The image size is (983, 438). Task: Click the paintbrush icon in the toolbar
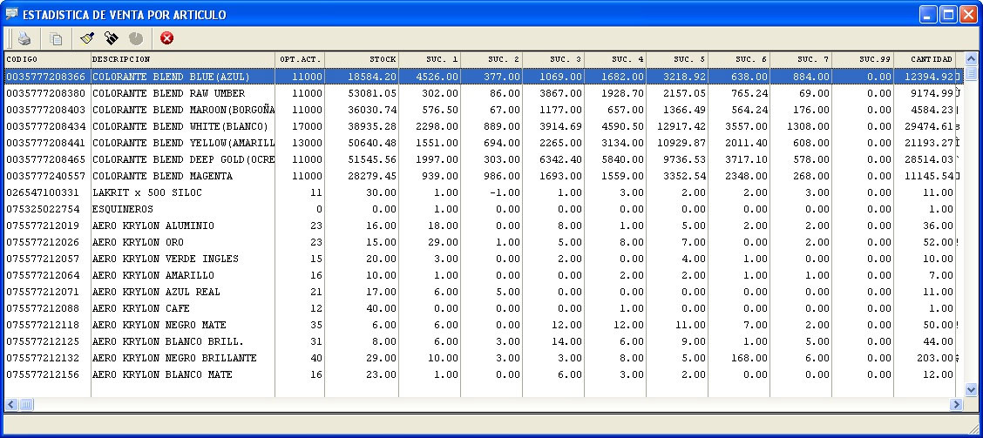tap(86, 38)
